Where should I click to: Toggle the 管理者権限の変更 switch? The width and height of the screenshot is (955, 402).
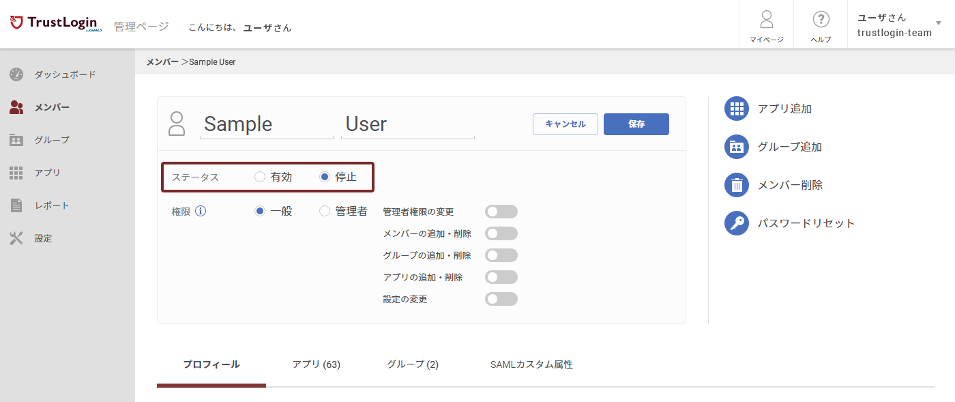(x=501, y=212)
